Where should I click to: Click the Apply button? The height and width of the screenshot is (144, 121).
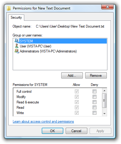[100, 131]
